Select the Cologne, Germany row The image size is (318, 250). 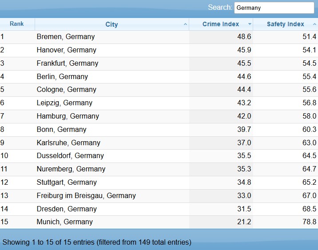[x=159, y=90]
